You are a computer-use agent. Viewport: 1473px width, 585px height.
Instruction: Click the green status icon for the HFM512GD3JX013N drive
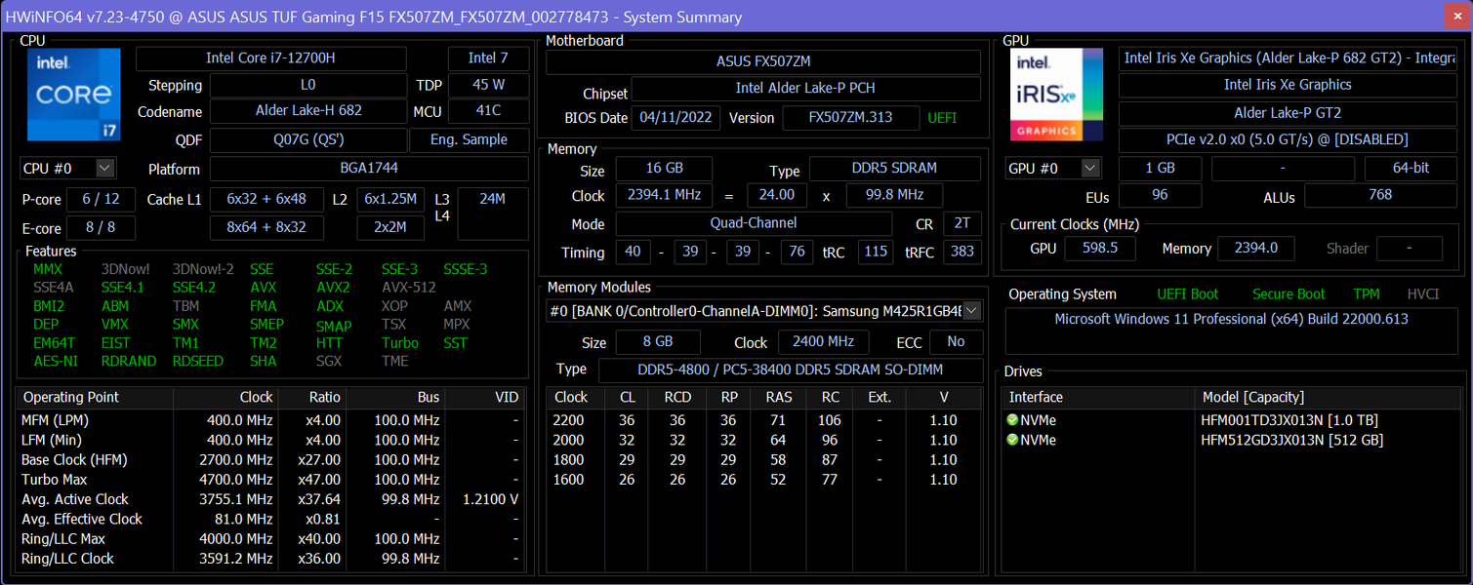point(1012,440)
